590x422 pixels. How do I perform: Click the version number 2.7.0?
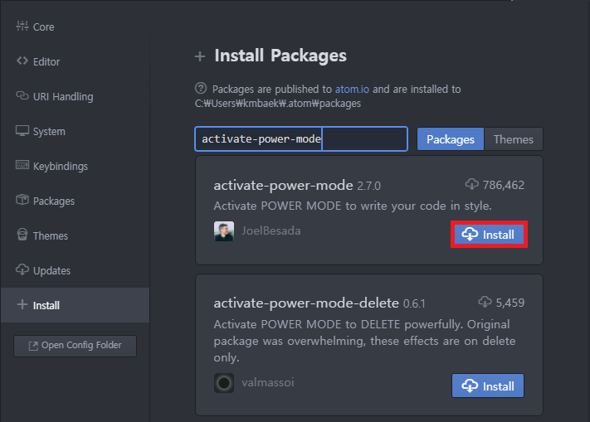[368, 186]
